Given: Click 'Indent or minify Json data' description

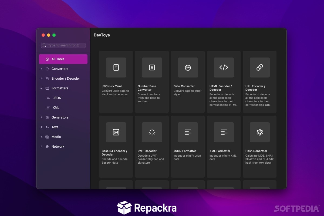Looking at the screenshot, I should coord(187,157).
